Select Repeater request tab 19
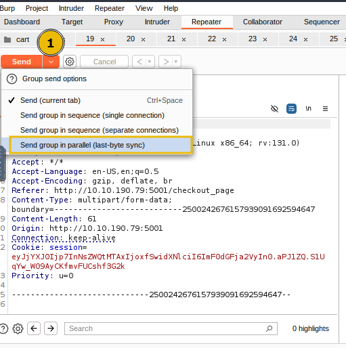Image resolution: width=346 pixels, height=348 pixels. pos(90,39)
